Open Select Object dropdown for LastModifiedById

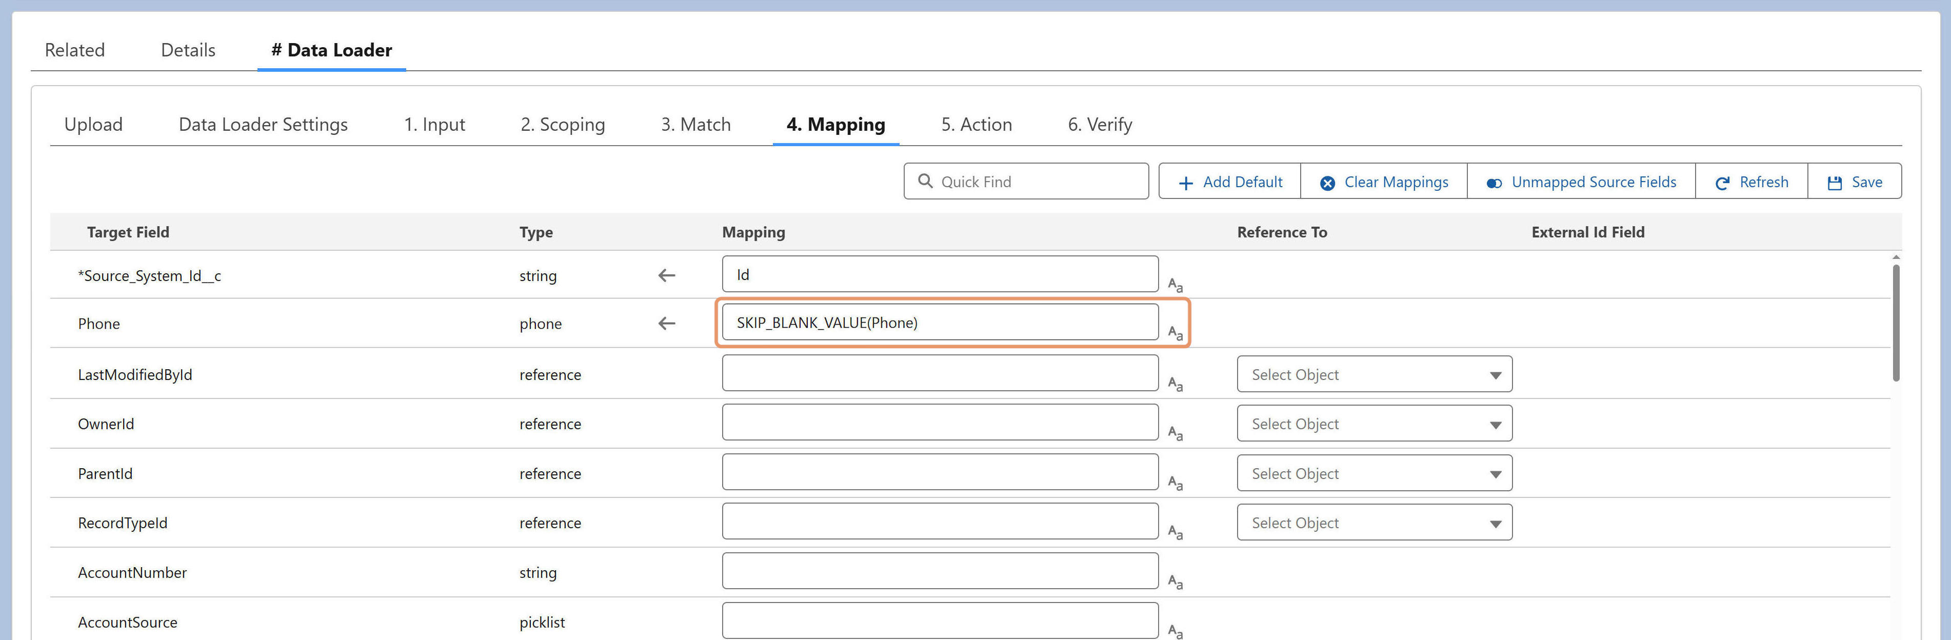pos(1374,374)
